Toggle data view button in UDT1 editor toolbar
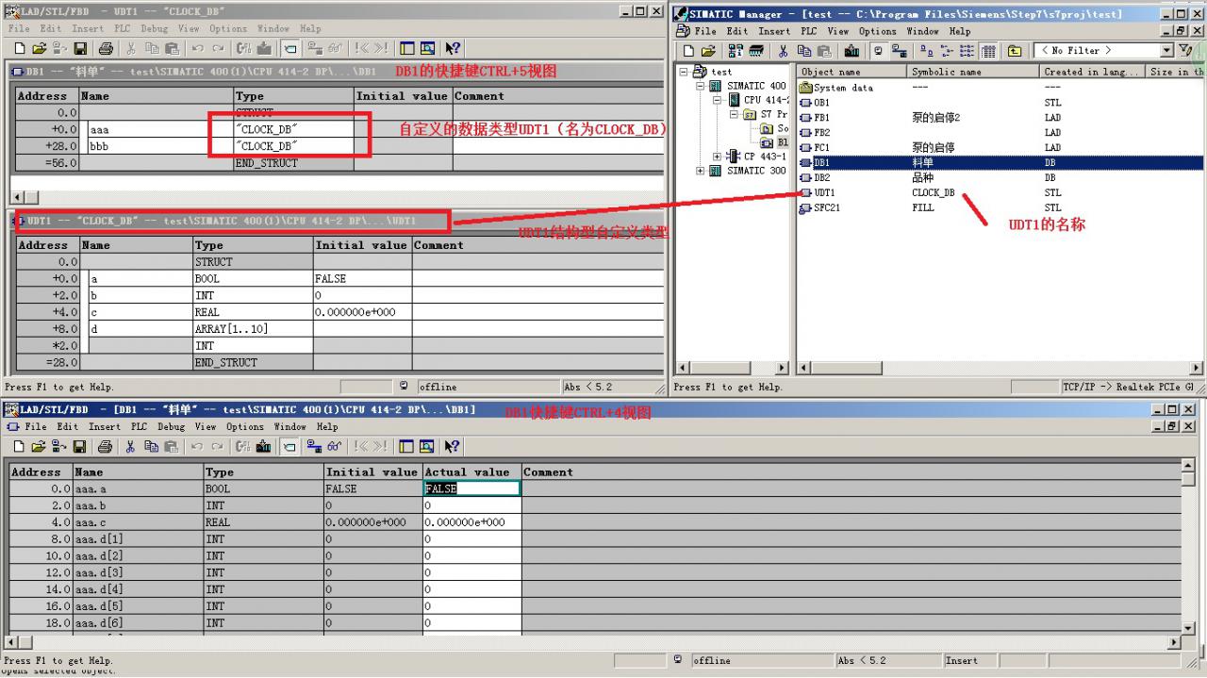Viewport: 1207px width, 678px height. tap(290, 48)
